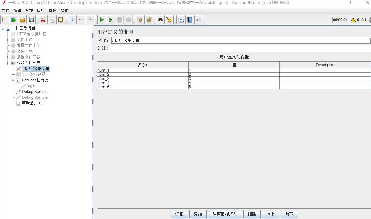Open the 帮助 menu
Screen dimensions: 371x219
tap(64, 11)
